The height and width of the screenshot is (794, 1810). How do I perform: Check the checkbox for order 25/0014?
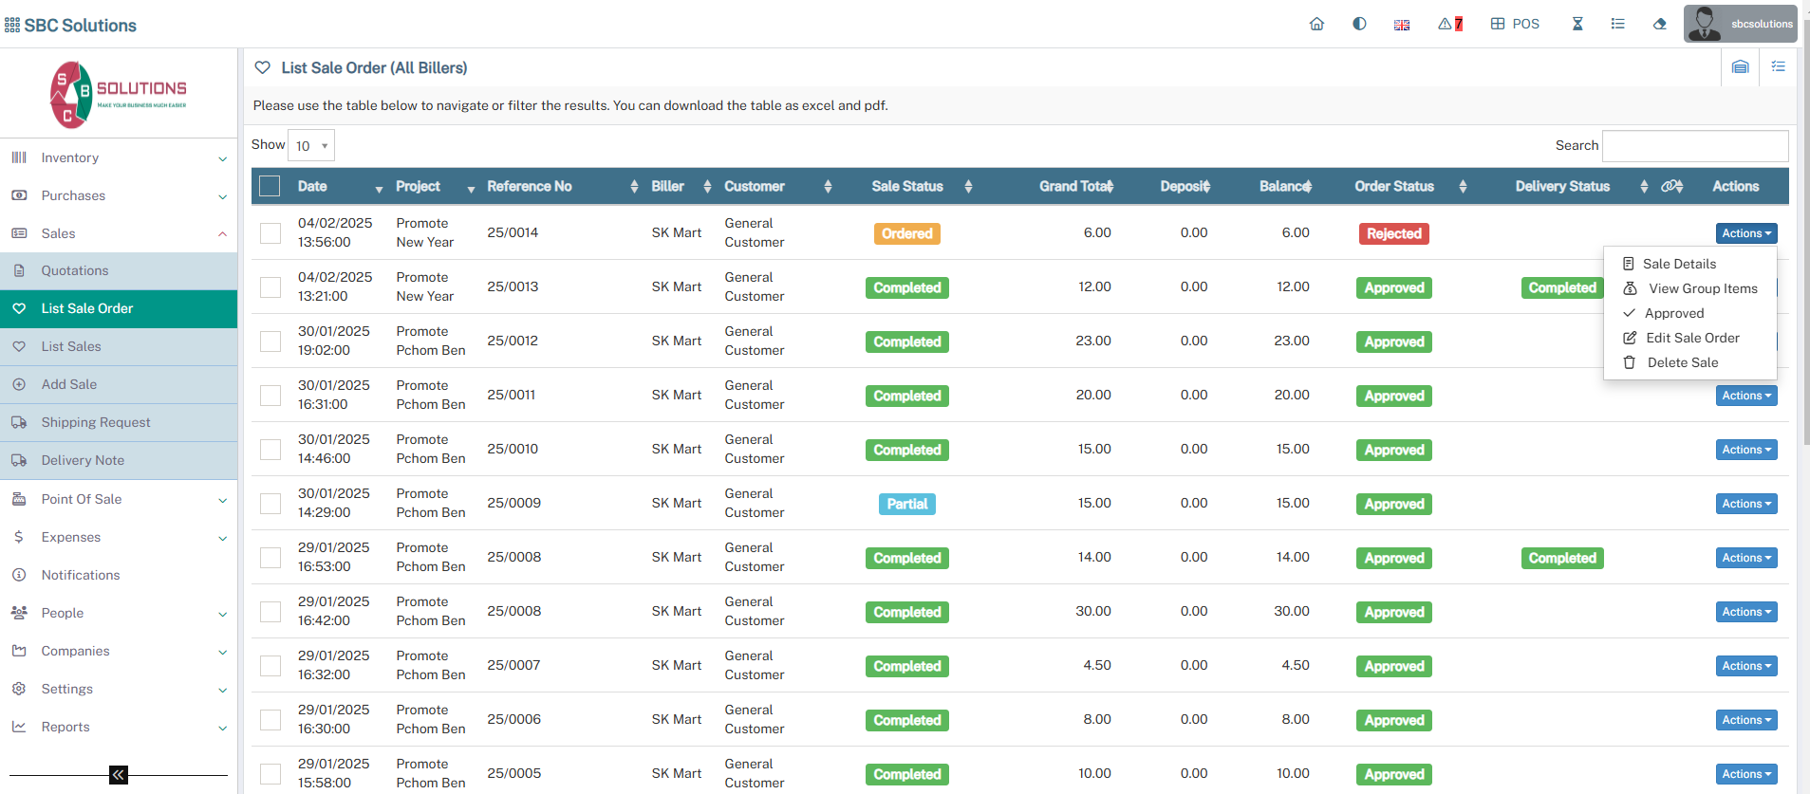click(x=271, y=233)
